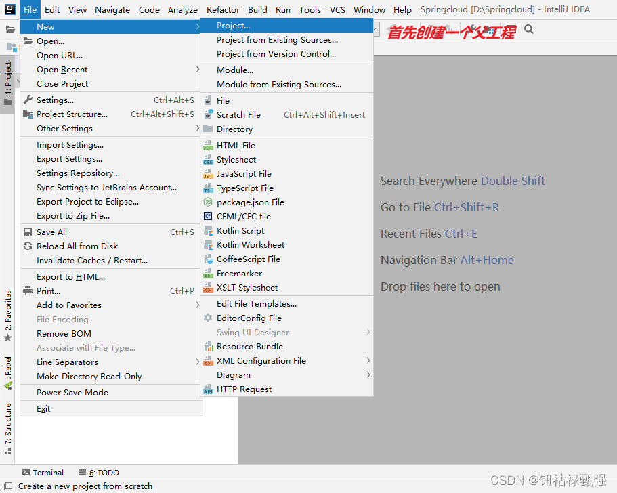Viewport: 617px width, 493px height.
Task: Choose Close Project
Action: [x=110, y=84]
